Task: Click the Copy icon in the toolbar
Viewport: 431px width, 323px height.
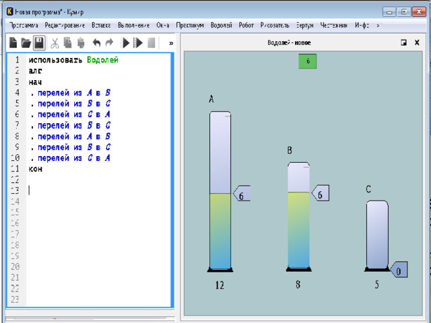Action: tap(68, 43)
